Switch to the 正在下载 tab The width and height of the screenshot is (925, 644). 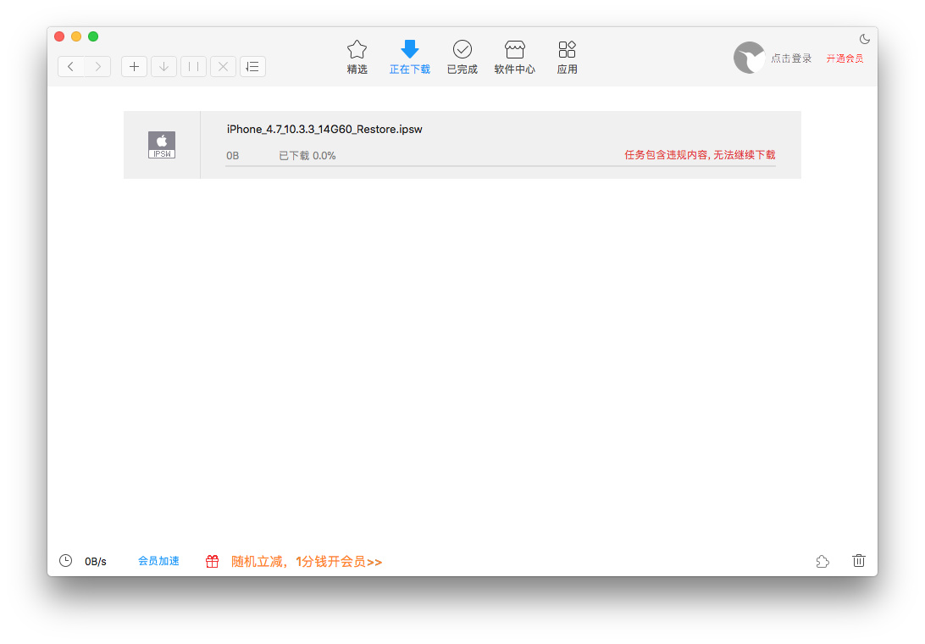point(409,58)
